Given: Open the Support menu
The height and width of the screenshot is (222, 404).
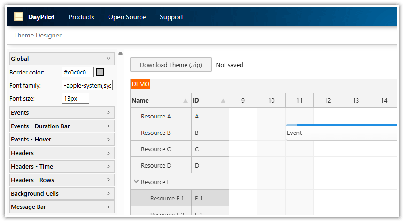Looking at the screenshot, I should (171, 17).
